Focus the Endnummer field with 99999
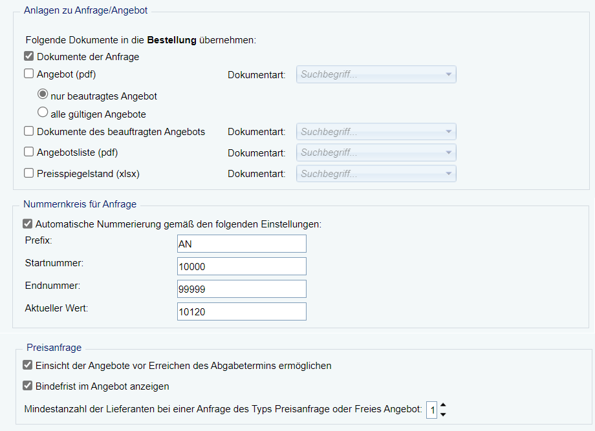The height and width of the screenshot is (431, 595). 241,289
